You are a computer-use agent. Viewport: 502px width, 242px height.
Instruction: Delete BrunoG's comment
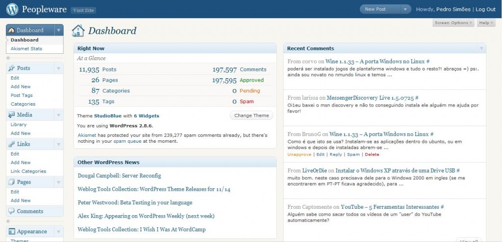click(372, 154)
